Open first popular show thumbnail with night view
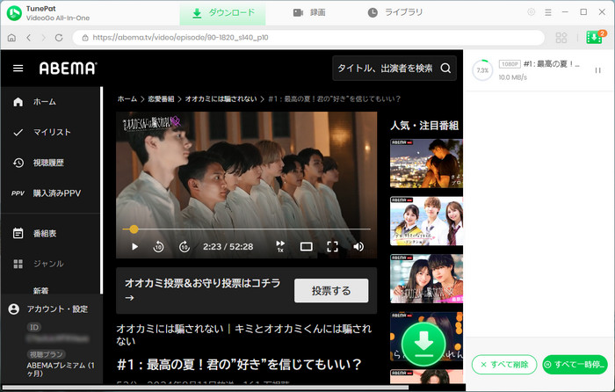 pos(426,163)
